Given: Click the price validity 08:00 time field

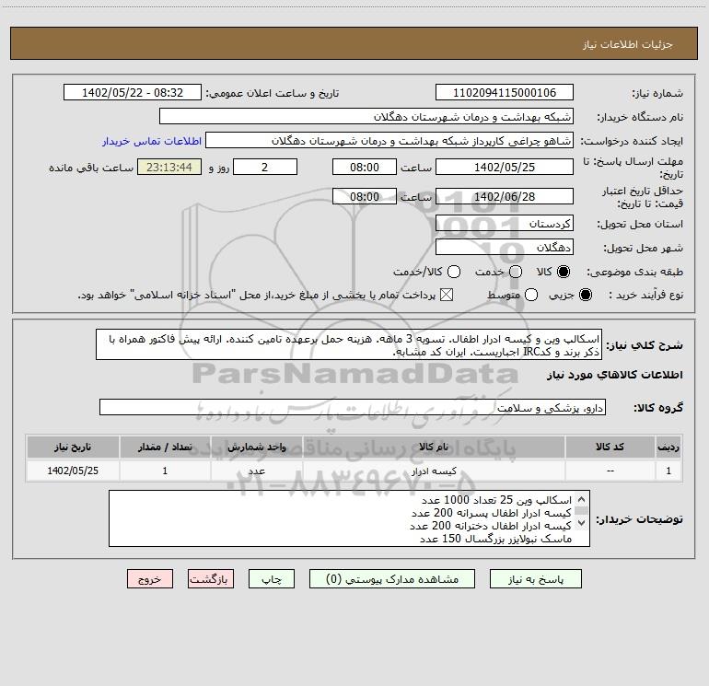Looking at the screenshot, I should (x=365, y=196).
